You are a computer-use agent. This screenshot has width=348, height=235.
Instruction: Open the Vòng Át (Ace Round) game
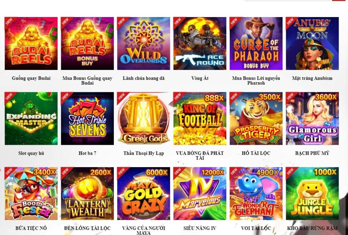coord(199,43)
